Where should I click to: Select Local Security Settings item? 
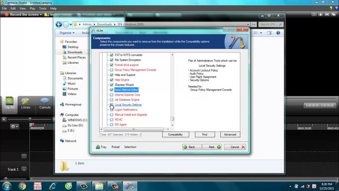click(128, 105)
